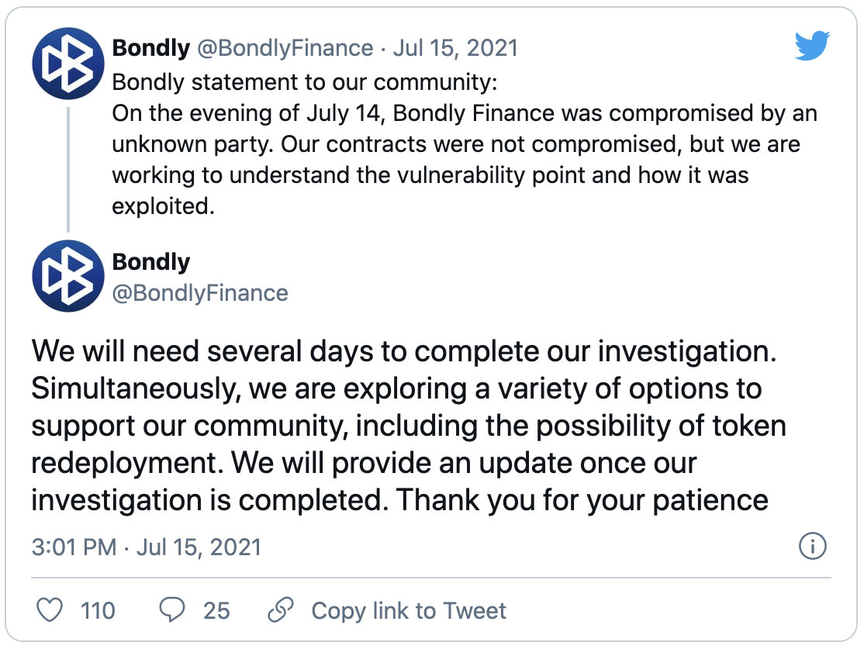Screen dimensions: 864x649
Task: Open tweet info circle icon
Action: (x=812, y=547)
